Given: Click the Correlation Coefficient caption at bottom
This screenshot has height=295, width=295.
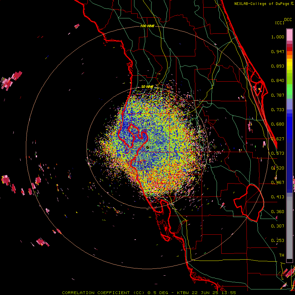Looking at the screenshot, I should coord(149,293).
